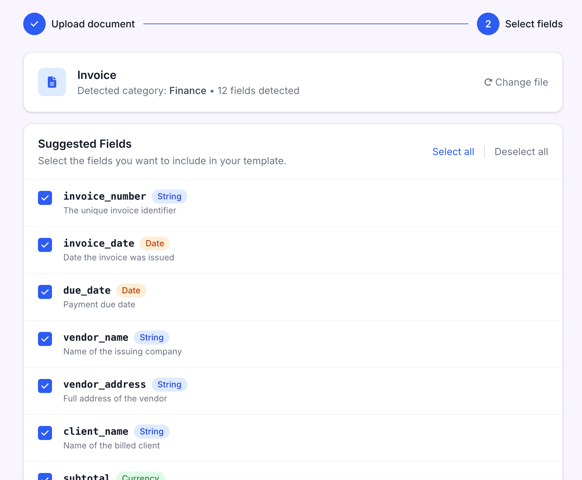
Task: Uncheck the invoice_number field checkbox
Action: (x=45, y=198)
